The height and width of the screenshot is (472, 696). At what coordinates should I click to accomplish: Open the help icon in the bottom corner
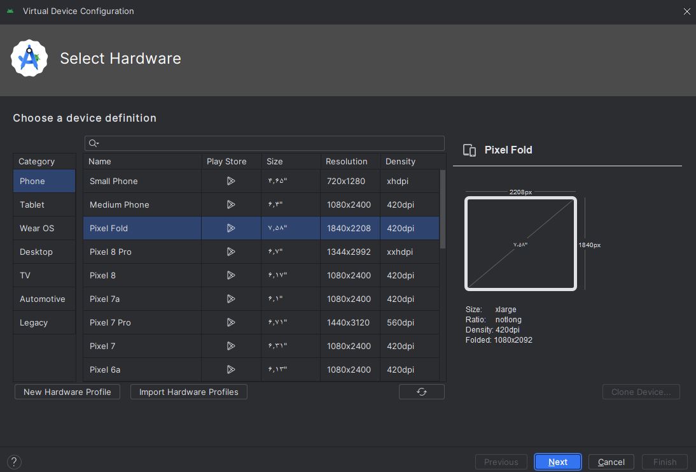(13, 461)
